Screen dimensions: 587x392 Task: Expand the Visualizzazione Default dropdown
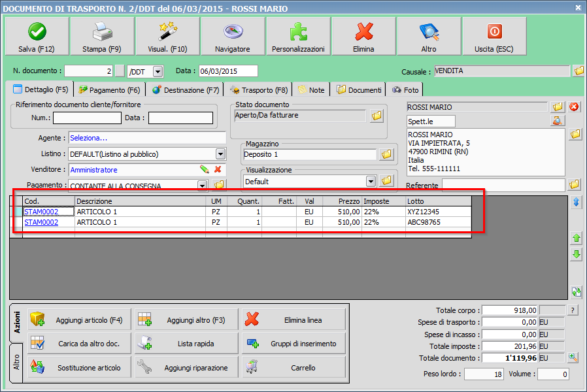click(371, 181)
